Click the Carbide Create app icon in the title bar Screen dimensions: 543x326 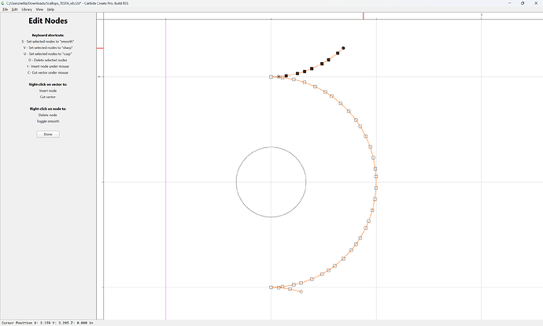tap(3, 3)
